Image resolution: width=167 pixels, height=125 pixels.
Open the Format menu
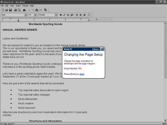(25, 6)
